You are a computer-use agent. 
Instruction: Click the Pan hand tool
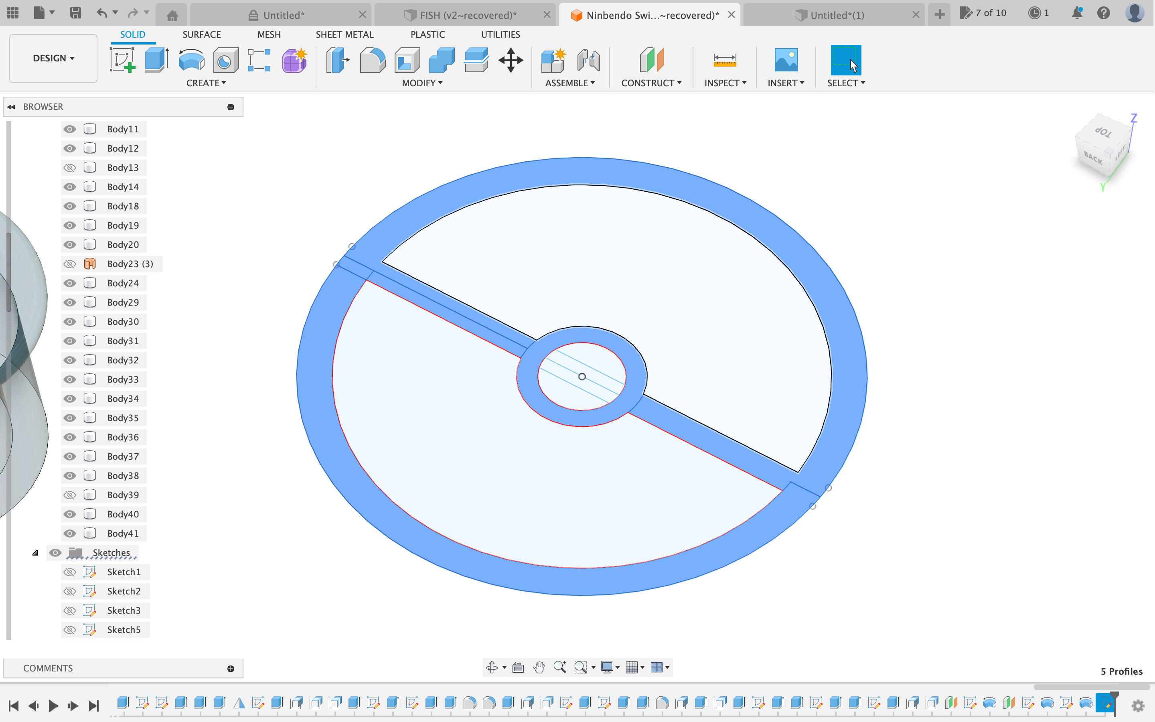click(x=539, y=667)
